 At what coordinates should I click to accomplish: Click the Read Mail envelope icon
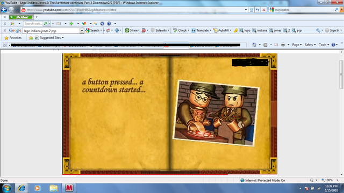click(276, 44)
